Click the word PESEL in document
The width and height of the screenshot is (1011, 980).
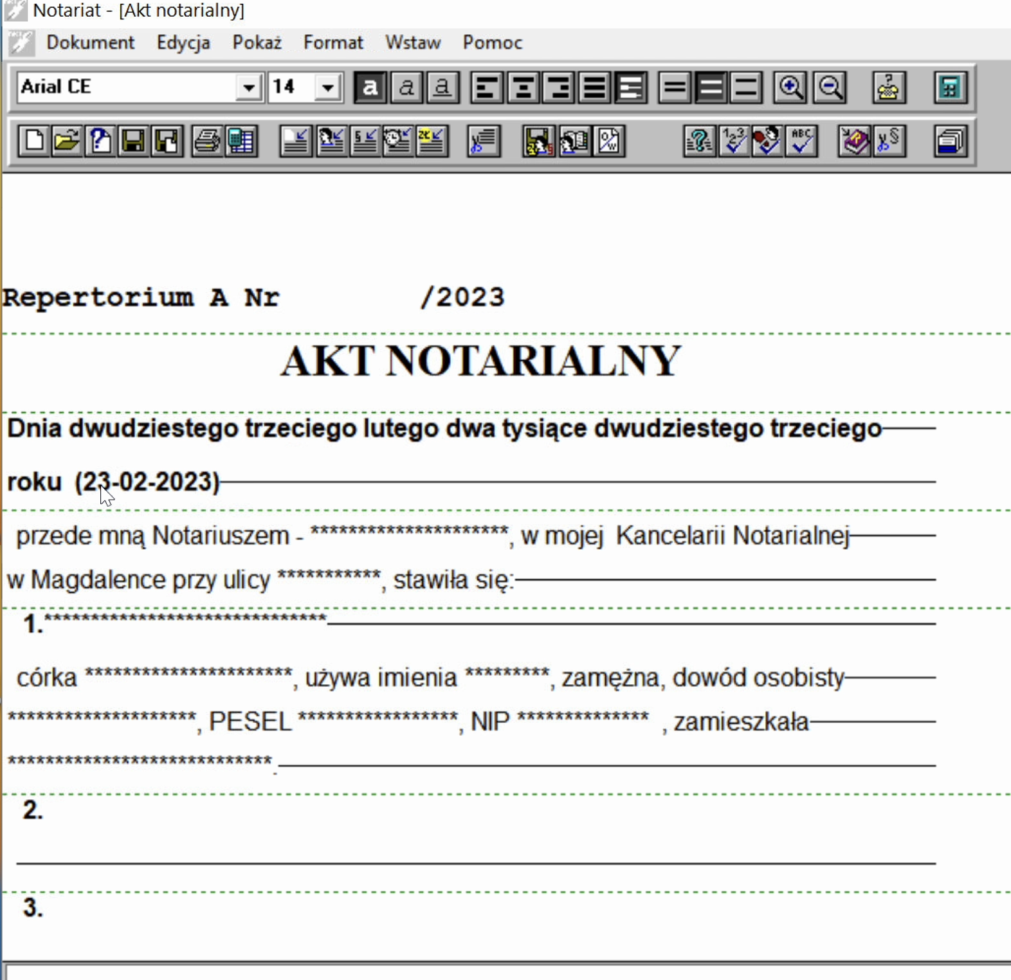(250, 721)
